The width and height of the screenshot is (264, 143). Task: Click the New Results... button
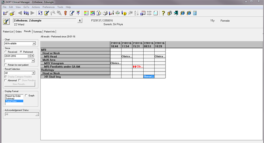pos(20,84)
